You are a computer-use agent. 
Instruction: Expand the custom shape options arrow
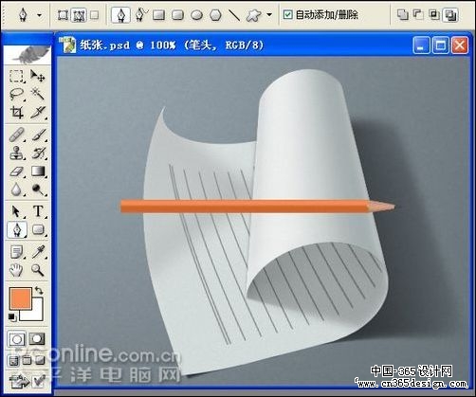tap(269, 14)
